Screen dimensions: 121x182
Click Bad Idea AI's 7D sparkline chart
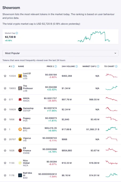pyautogui.click(x=111, y=175)
